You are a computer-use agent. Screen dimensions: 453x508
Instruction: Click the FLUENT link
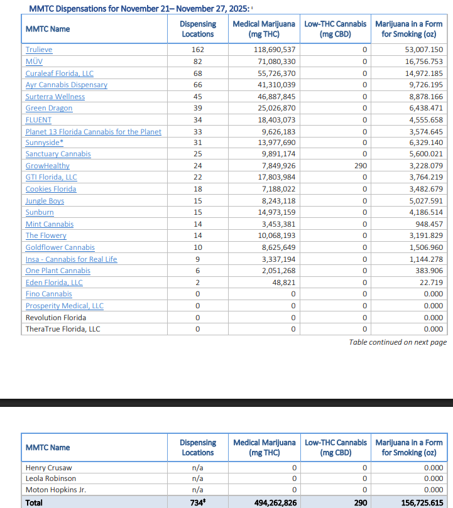(x=38, y=120)
